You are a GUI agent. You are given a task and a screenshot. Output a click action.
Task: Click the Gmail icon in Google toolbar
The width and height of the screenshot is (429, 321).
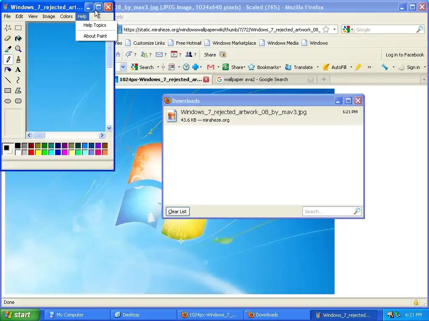coord(210,67)
